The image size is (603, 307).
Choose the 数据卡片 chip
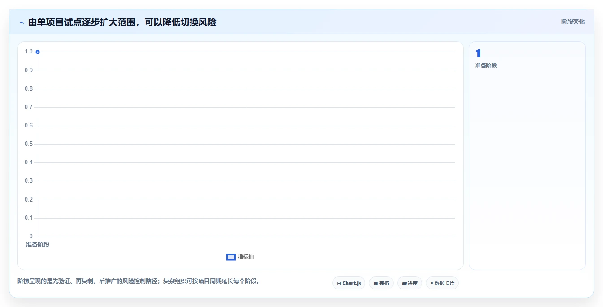click(442, 283)
